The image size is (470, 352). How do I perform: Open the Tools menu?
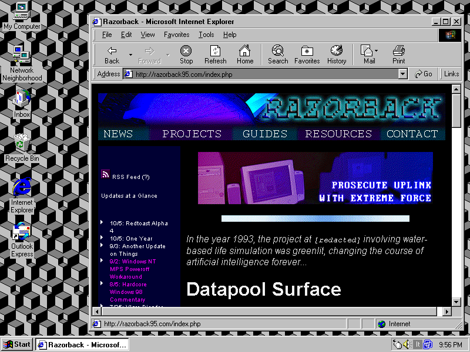[206, 35]
